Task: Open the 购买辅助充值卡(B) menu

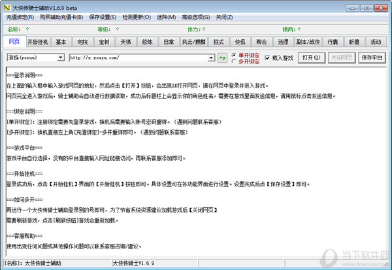Action: tap(61, 17)
